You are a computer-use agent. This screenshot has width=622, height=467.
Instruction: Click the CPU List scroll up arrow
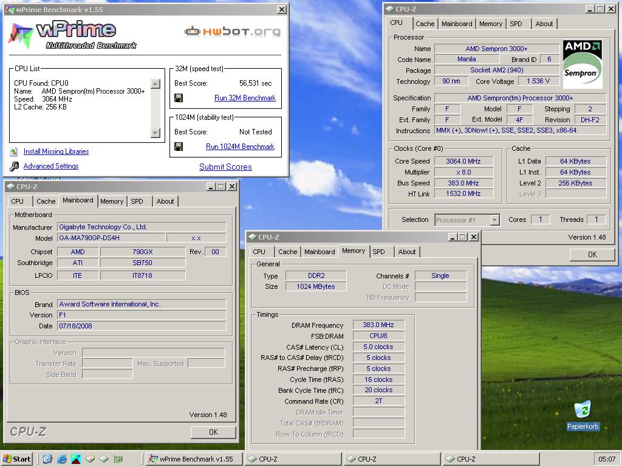point(155,84)
